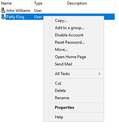Click the User type of John Williams

[x=38, y=11]
